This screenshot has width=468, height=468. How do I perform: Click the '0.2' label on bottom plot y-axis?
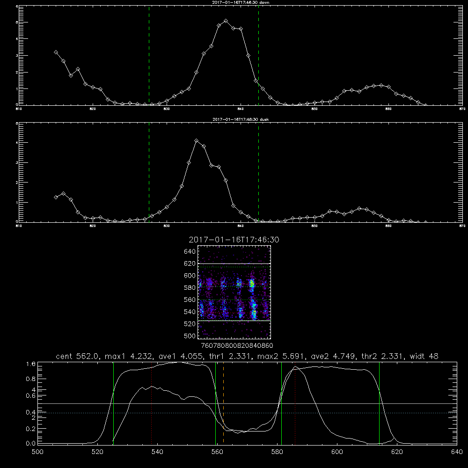click(31, 429)
